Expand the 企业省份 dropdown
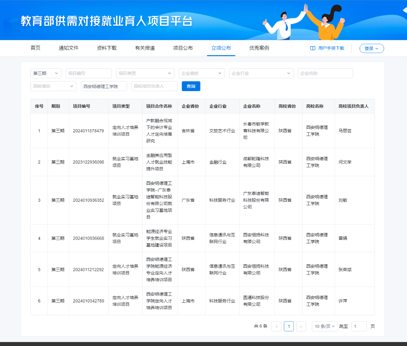The width and height of the screenshot is (407, 346). coord(202,73)
